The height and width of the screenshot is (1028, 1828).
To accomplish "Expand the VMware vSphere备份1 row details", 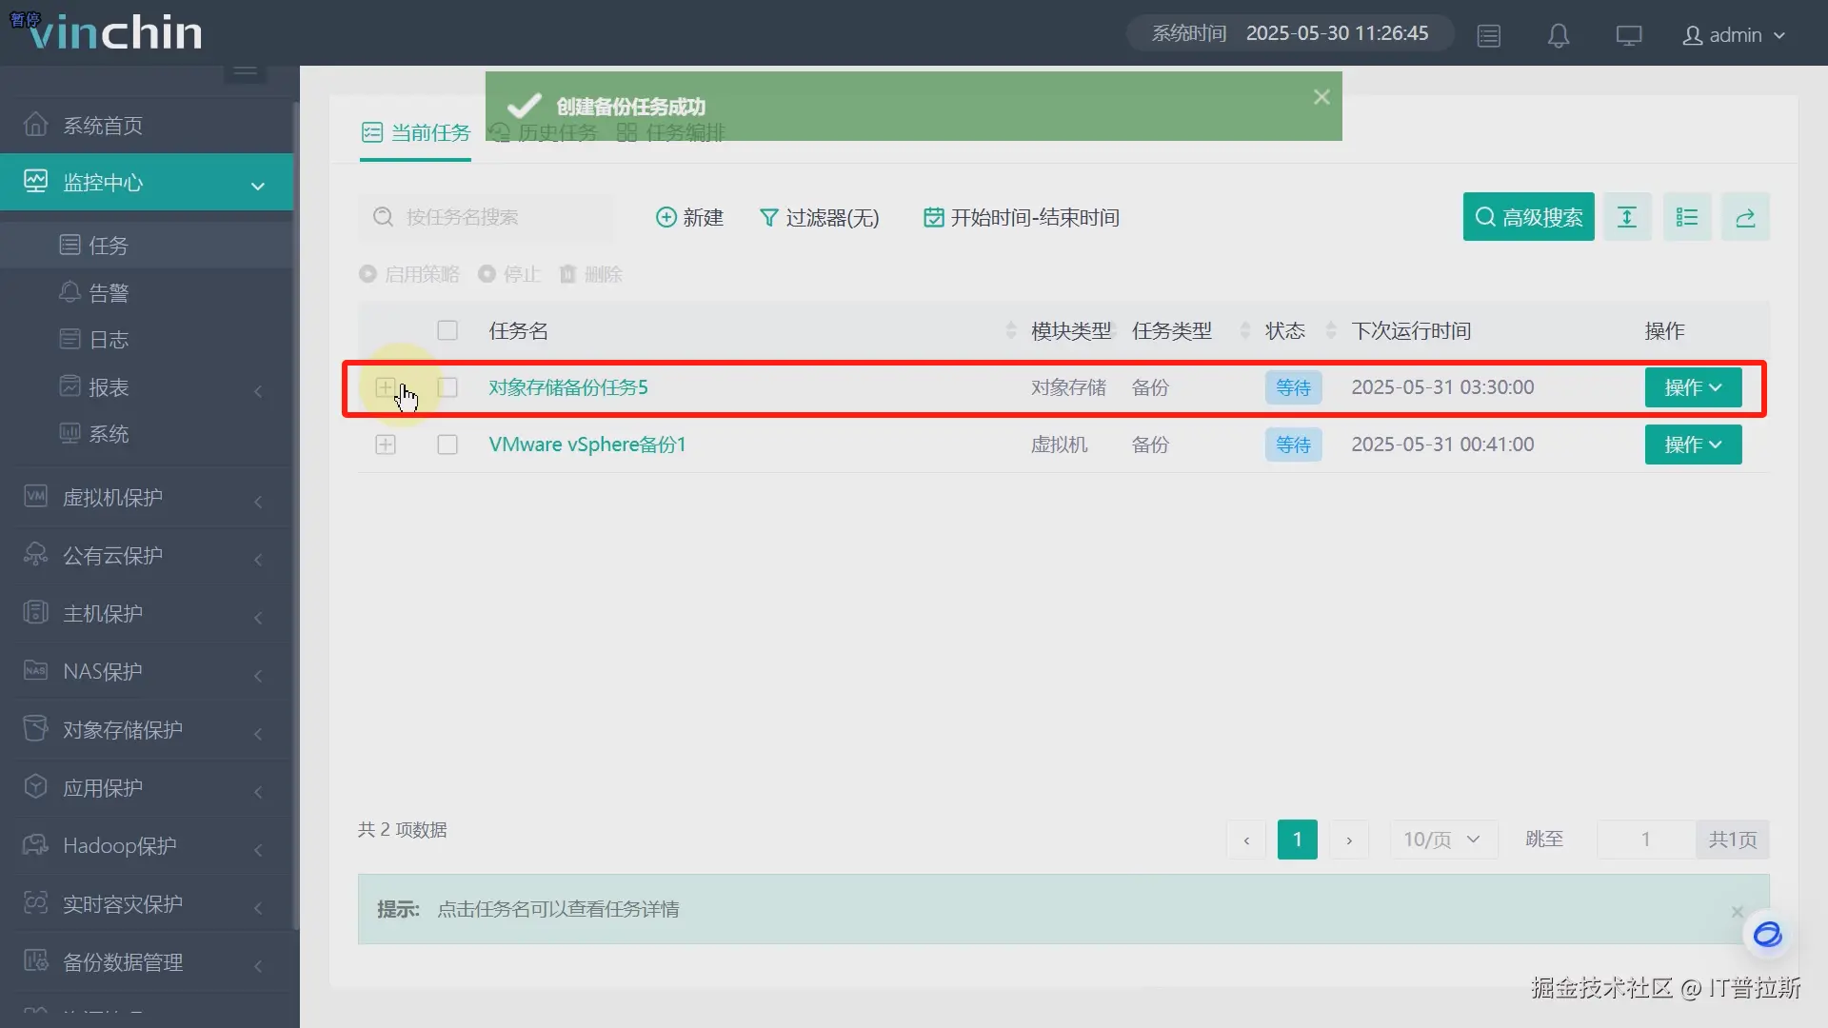I will coord(386,445).
